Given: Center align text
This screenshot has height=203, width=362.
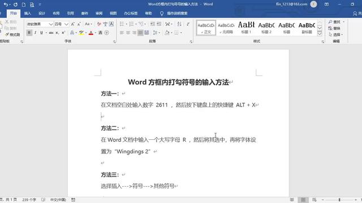Looking at the screenshot, I should point(128,33).
